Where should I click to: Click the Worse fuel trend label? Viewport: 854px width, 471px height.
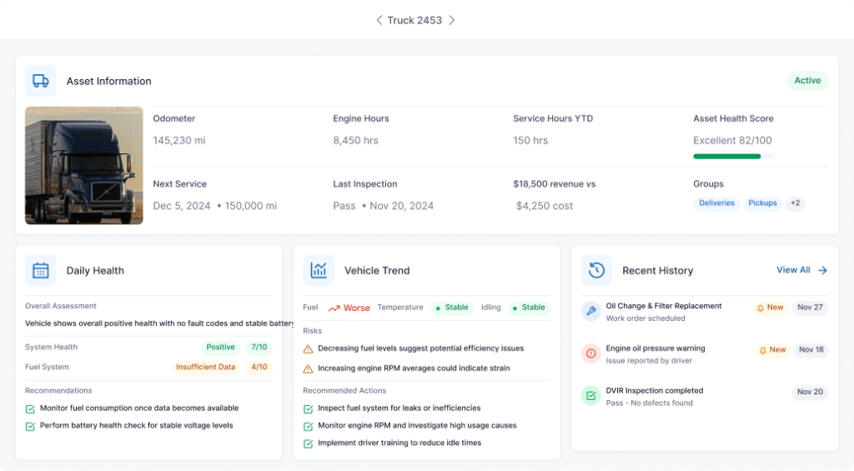click(x=357, y=308)
